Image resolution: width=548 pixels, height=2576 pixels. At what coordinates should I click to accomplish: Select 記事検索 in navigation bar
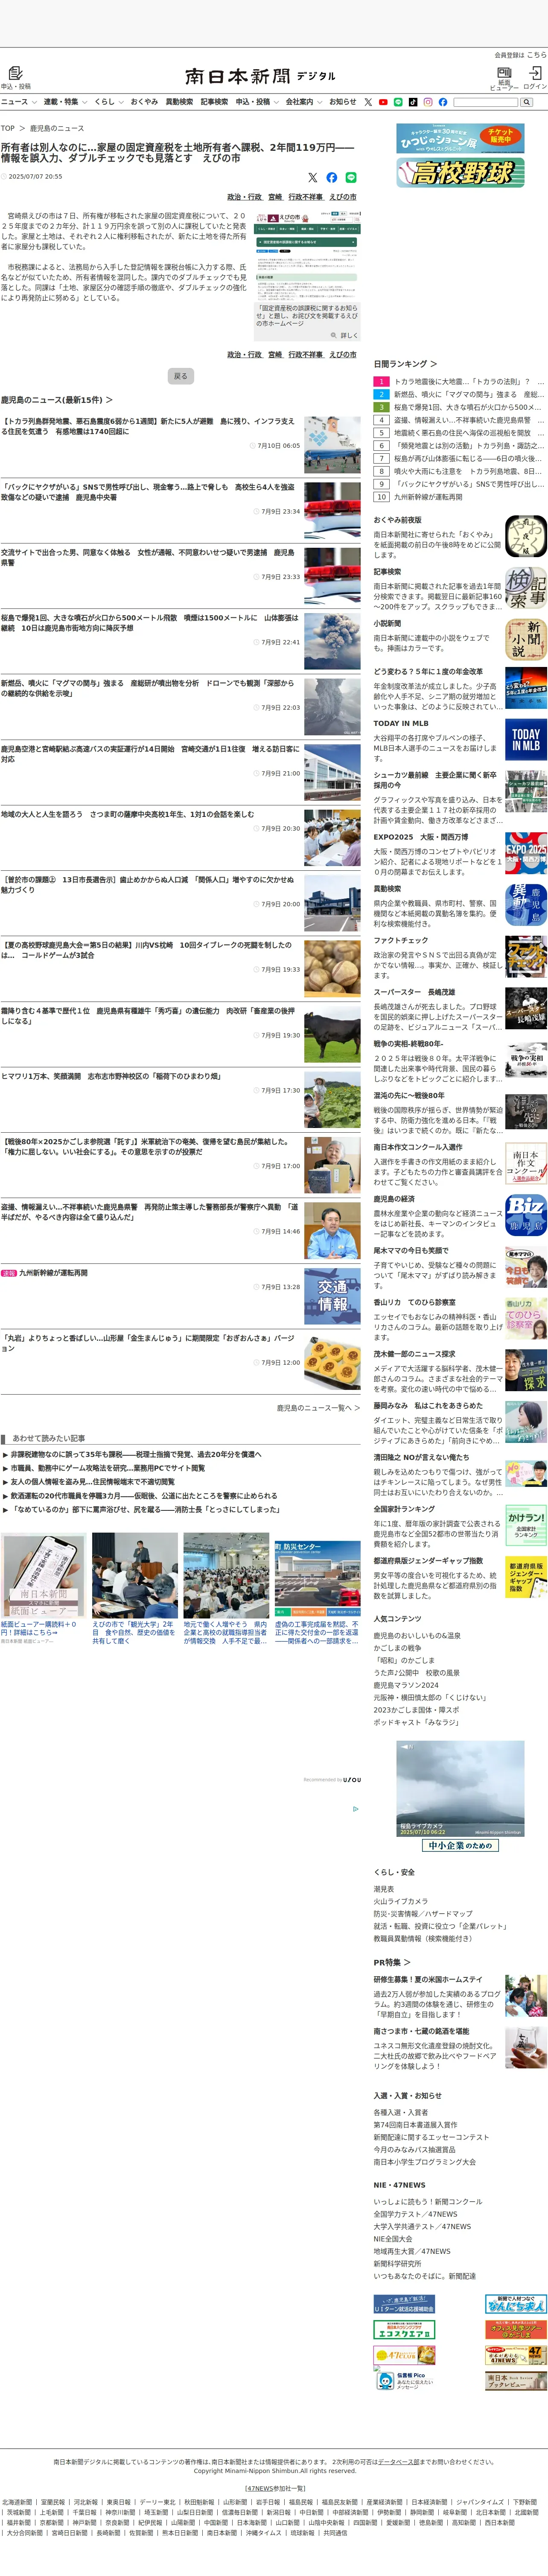215,102
